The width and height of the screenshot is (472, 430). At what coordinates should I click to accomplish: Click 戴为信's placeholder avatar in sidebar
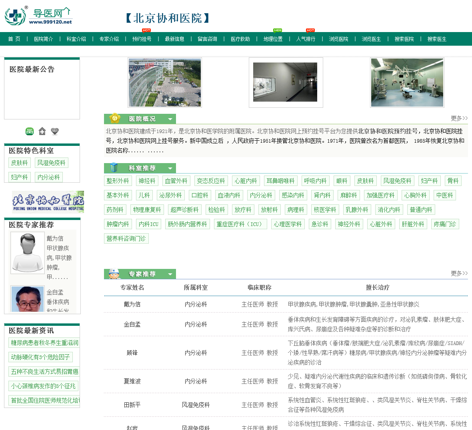click(27, 253)
